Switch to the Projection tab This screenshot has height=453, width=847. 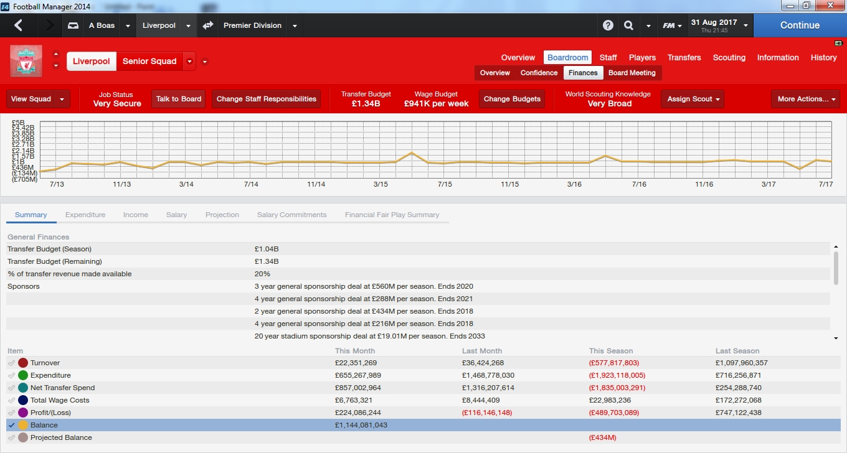pos(222,215)
